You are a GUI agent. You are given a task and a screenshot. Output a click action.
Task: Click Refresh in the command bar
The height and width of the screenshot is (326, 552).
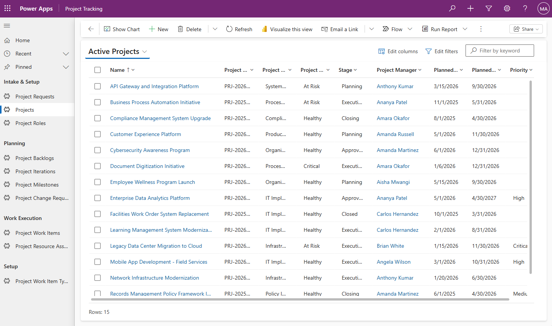pyautogui.click(x=239, y=29)
